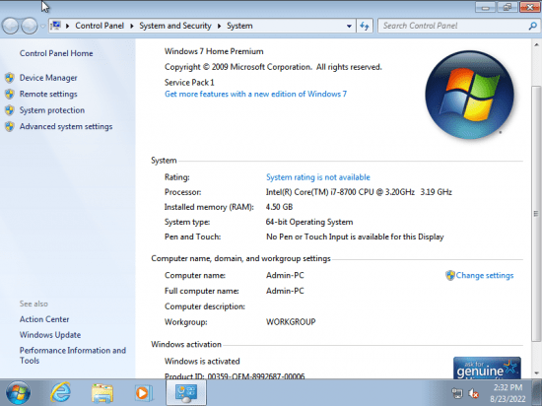Click the shield icon next to Change settings

pyautogui.click(x=450, y=275)
